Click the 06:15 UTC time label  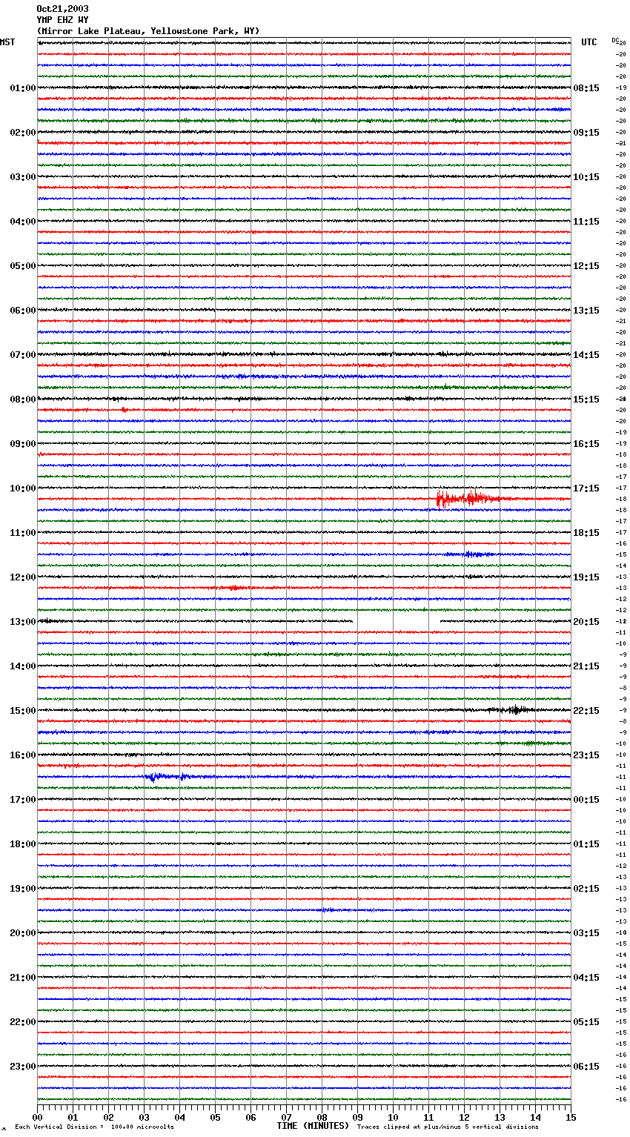586,1067
